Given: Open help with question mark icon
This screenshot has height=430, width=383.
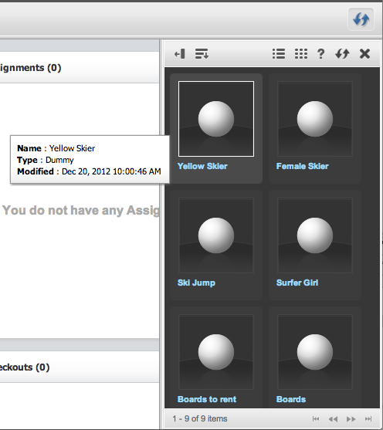Looking at the screenshot, I should [320, 54].
